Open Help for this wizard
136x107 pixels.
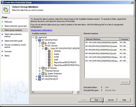(x=124, y=100)
